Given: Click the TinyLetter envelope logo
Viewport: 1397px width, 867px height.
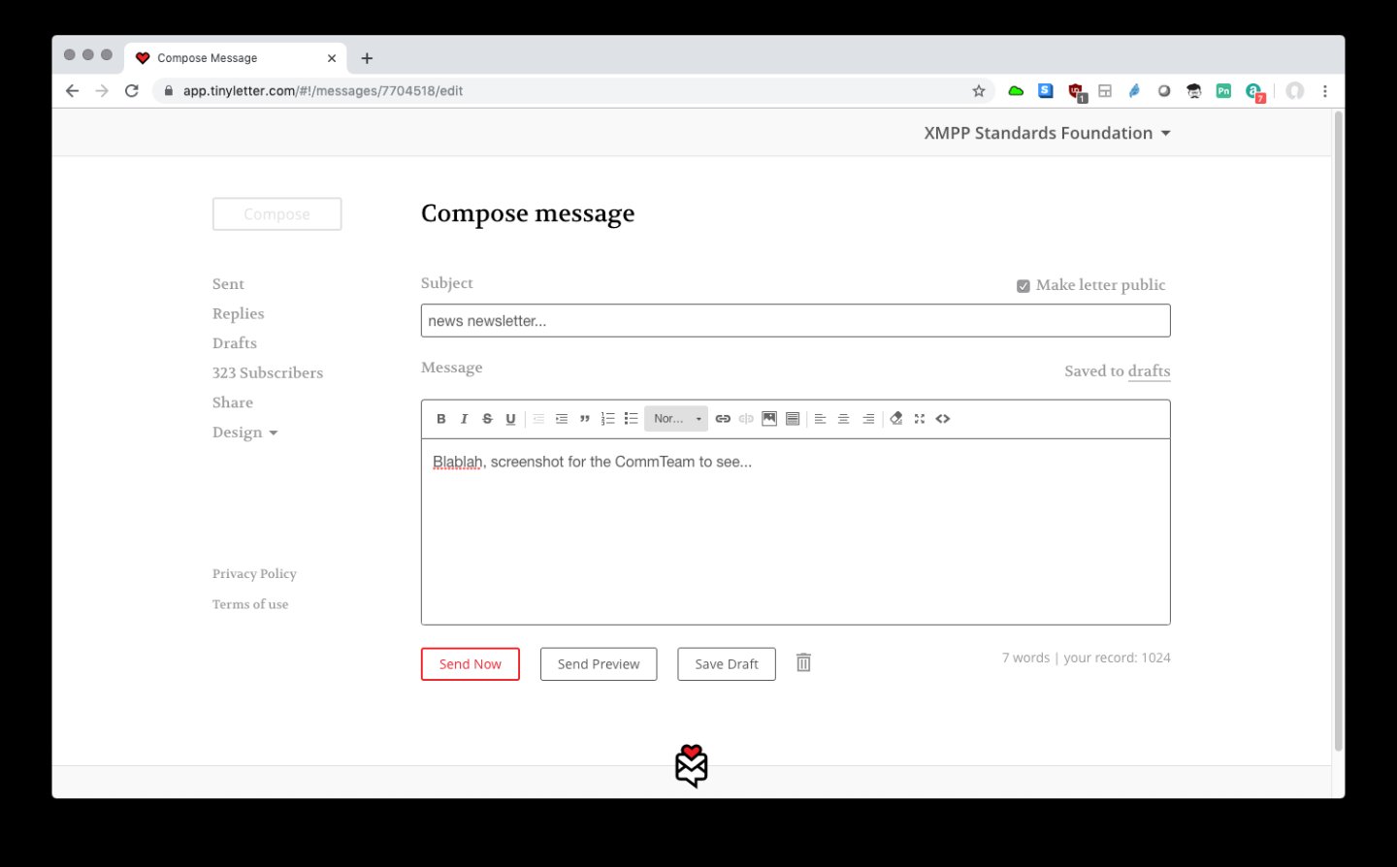Looking at the screenshot, I should pos(692,766).
